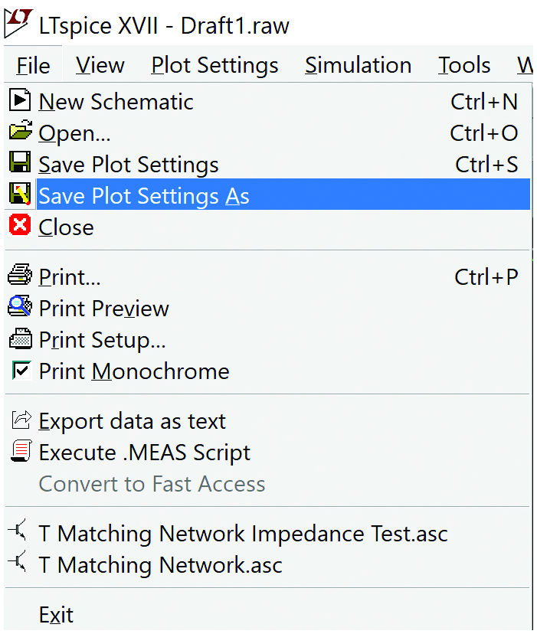Click the Print Setup printer icon

coord(20,338)
